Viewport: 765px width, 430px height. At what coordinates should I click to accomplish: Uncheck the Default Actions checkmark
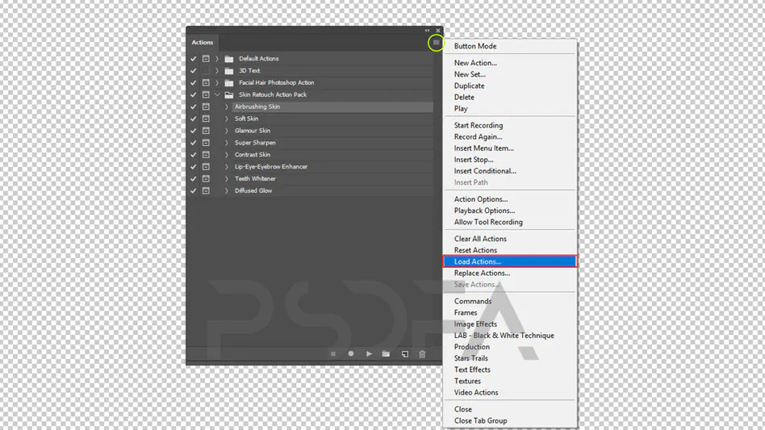click(193, 59)
